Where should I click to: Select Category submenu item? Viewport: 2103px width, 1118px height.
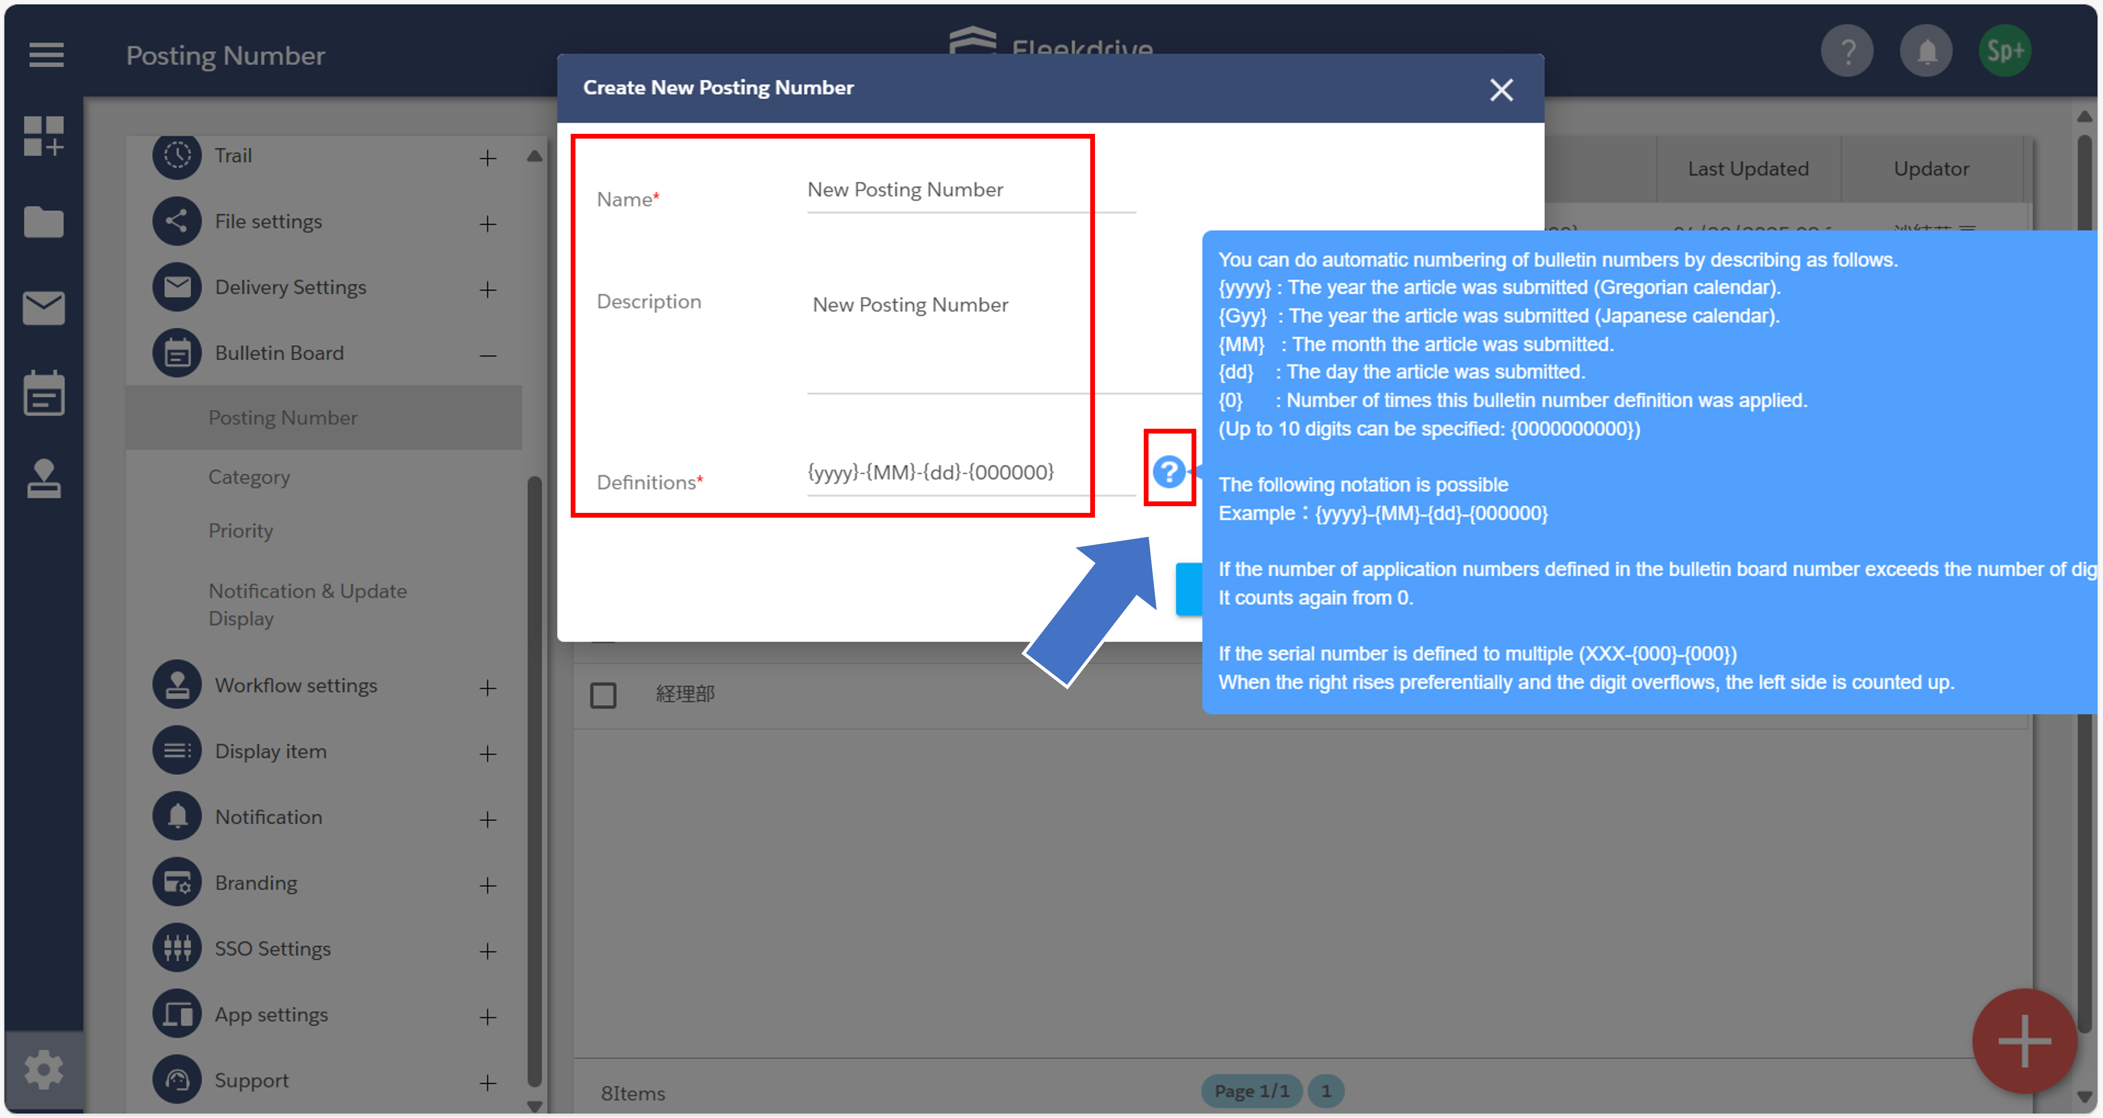point(249,477)
